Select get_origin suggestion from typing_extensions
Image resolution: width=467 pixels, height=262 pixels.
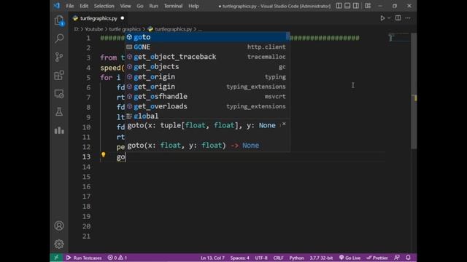pos(206,87)
